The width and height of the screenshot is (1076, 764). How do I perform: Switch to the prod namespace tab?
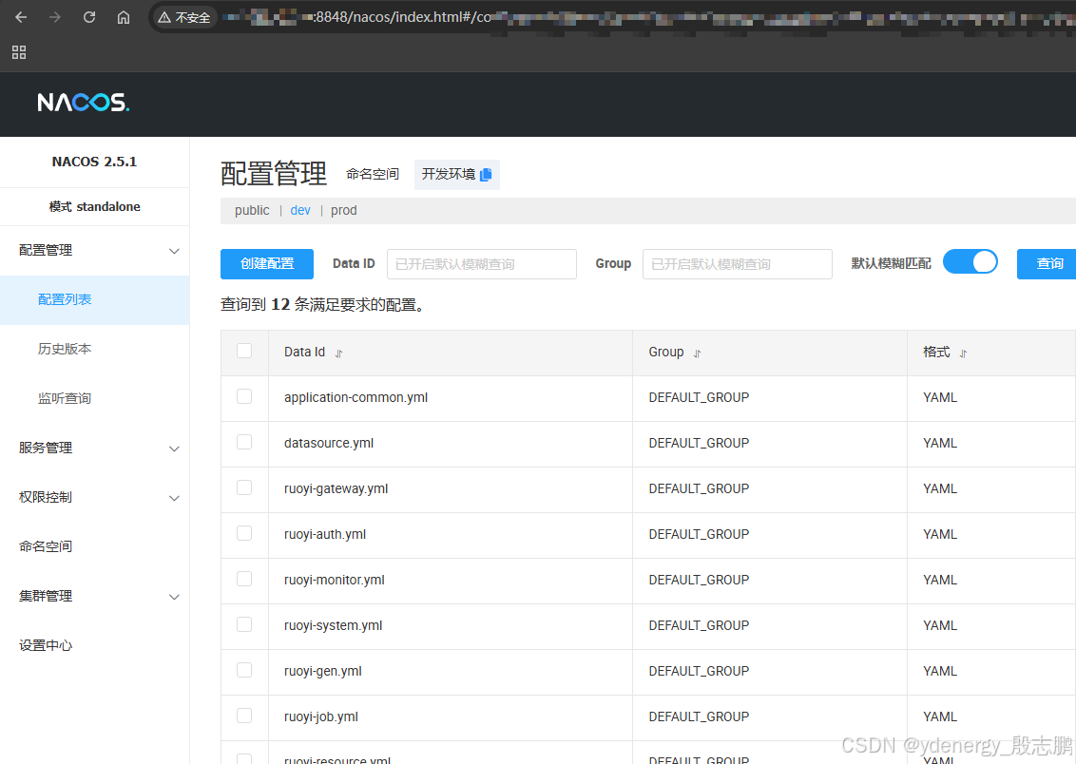344,211
